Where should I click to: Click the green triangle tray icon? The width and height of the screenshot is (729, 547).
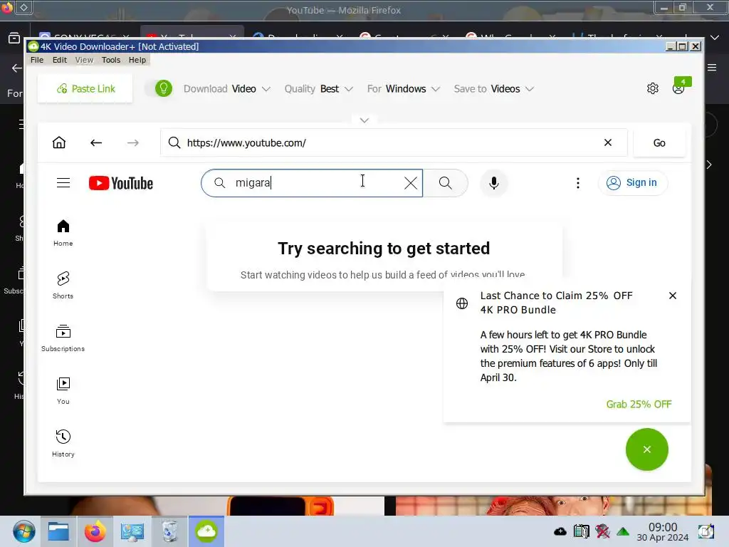[623, 531]
